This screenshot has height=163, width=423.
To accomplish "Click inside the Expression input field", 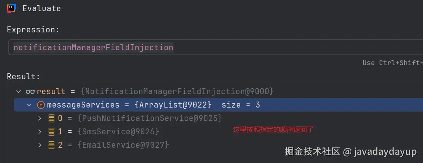I will click(x=216, y=48).
